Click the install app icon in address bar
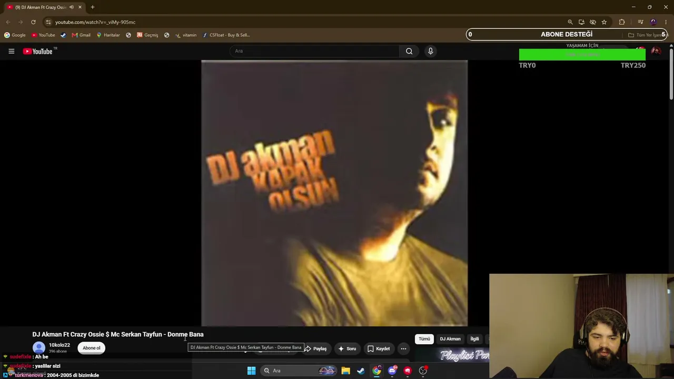Viewport: 674px width, 379px height. [x=581, y=22]
